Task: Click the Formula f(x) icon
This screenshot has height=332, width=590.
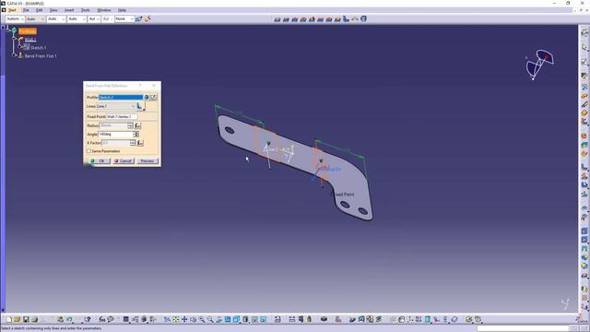Action: (x=102, y=319)
